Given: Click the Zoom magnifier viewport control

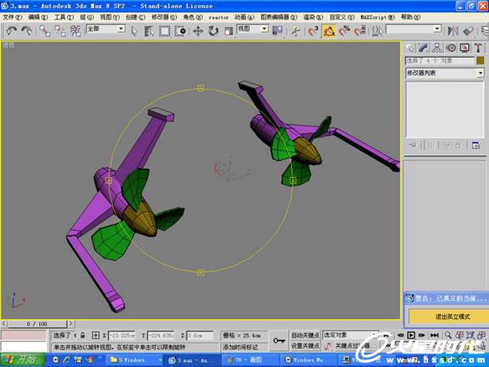Looking at the screenshot, I should pyautogui.click(x=448, y=335).
